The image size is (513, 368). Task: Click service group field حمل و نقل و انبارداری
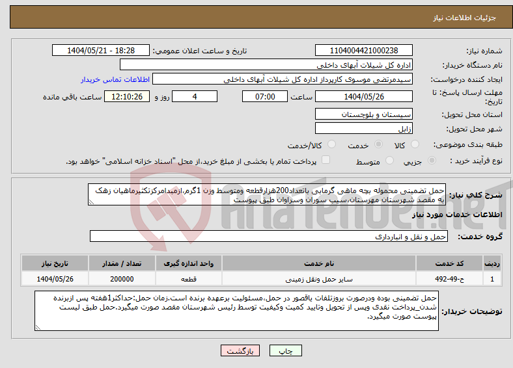coord(269,236)
